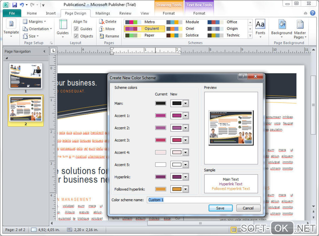Click the Publisher application icon in title bar
The image size is (319, 236).
6,5
